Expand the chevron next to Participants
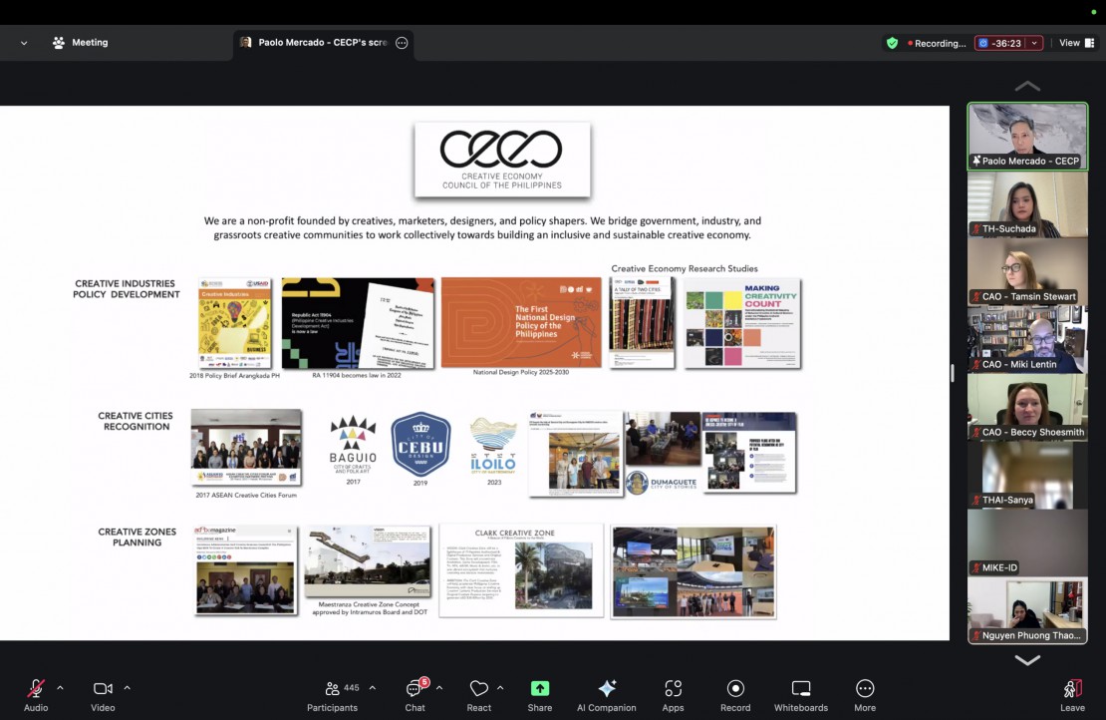This screenshot has height=720, width=1106. coord(373,687)
